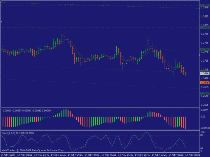Click the green 1.2650 level label
Viewport: 210px width, 157px height.
pyautogui.click(x=205, y=94)
